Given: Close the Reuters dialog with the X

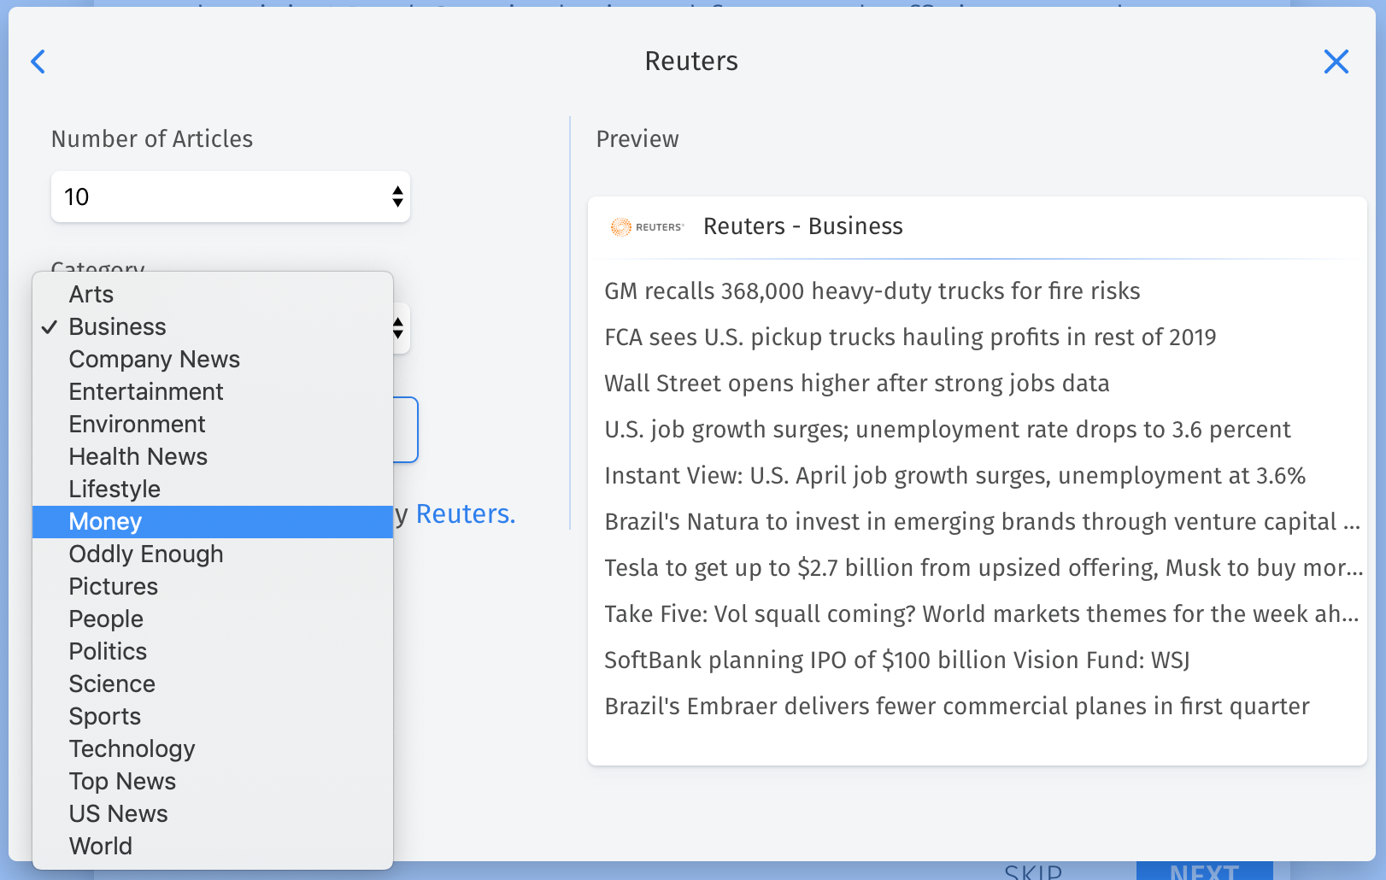Looking at the screenshot, I should tap(1336, 62).
